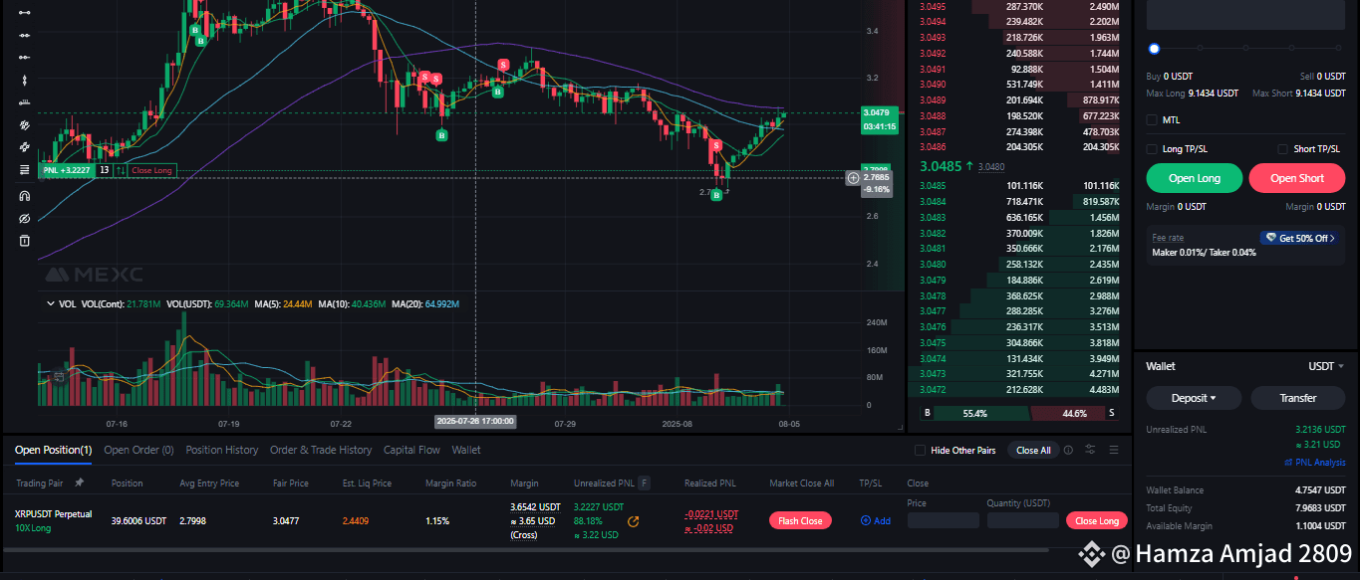Open the USDT currency dropdown in Wallet
Screen dimensions: 1360x580
(1326, 366)
